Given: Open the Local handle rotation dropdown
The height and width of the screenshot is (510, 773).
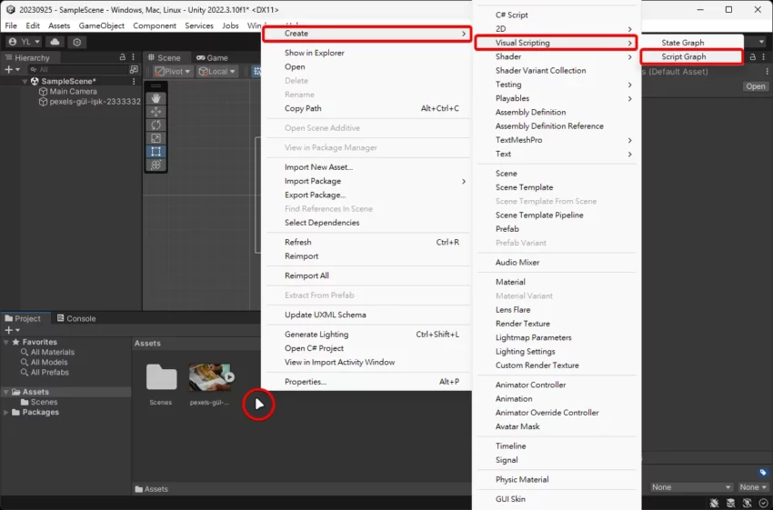Looking at the screenshot, I should pos(217,72).
